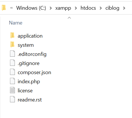This screenshot has width=132, height=118.
Task: Click the composer.json file icon
Action: 12,72
